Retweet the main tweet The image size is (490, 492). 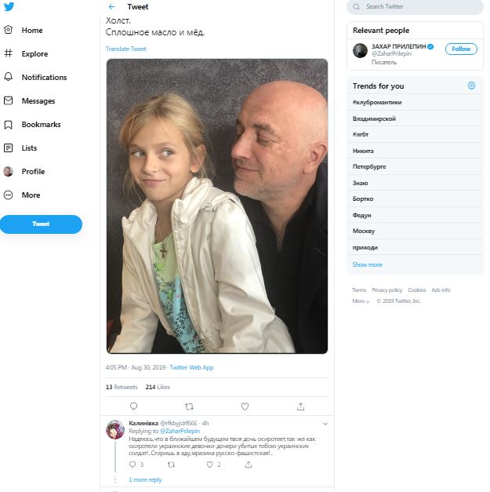189,406
